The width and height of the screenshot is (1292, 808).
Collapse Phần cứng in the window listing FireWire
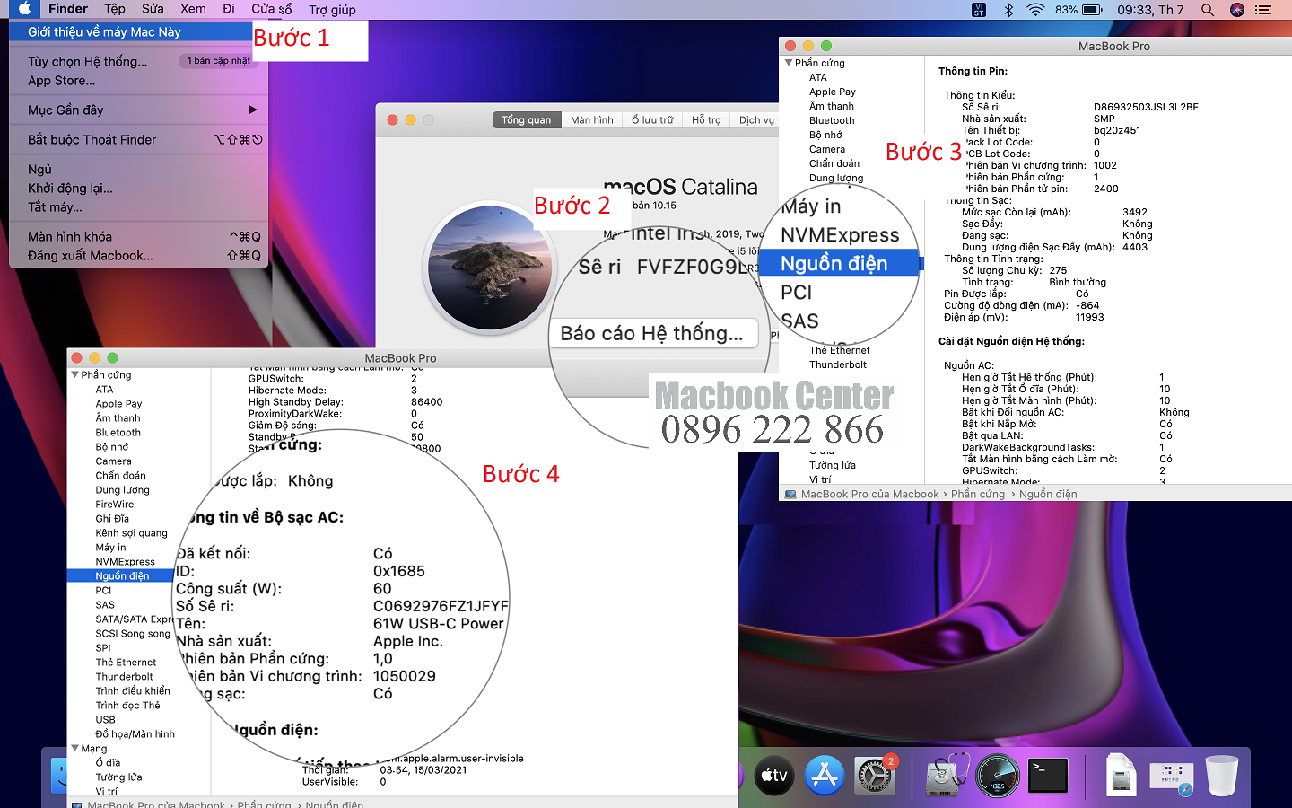tap(74, 374)
